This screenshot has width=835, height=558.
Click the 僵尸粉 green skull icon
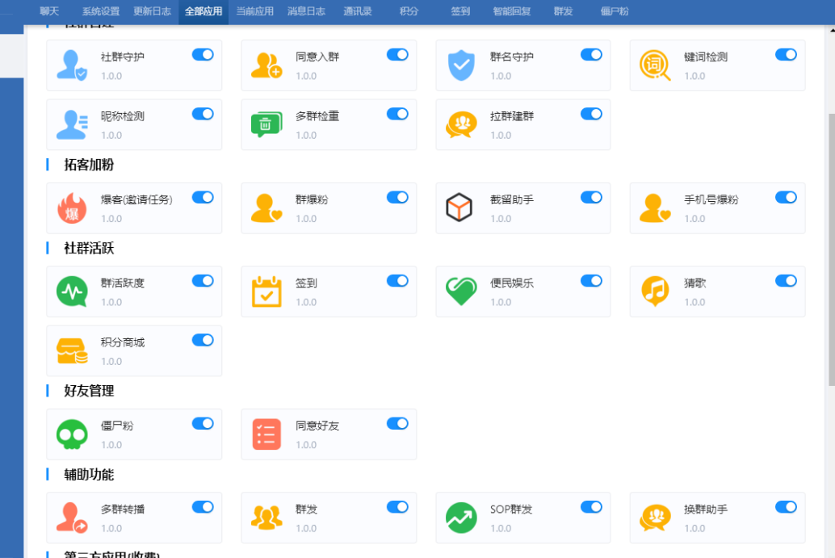pyautogui.click(x=71, y=434)
